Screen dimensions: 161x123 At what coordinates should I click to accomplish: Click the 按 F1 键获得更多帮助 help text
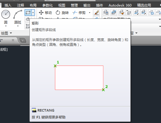click(x=49, y=117)
